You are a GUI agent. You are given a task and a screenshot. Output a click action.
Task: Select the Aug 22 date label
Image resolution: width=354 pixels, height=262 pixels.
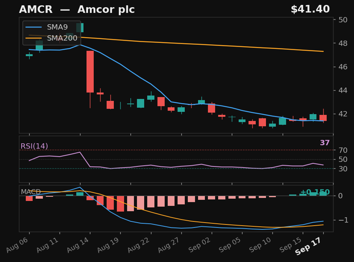point(138,245)
